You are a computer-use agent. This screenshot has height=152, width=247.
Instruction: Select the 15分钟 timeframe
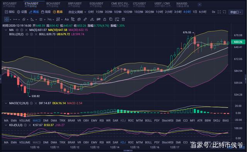point(139,12)
